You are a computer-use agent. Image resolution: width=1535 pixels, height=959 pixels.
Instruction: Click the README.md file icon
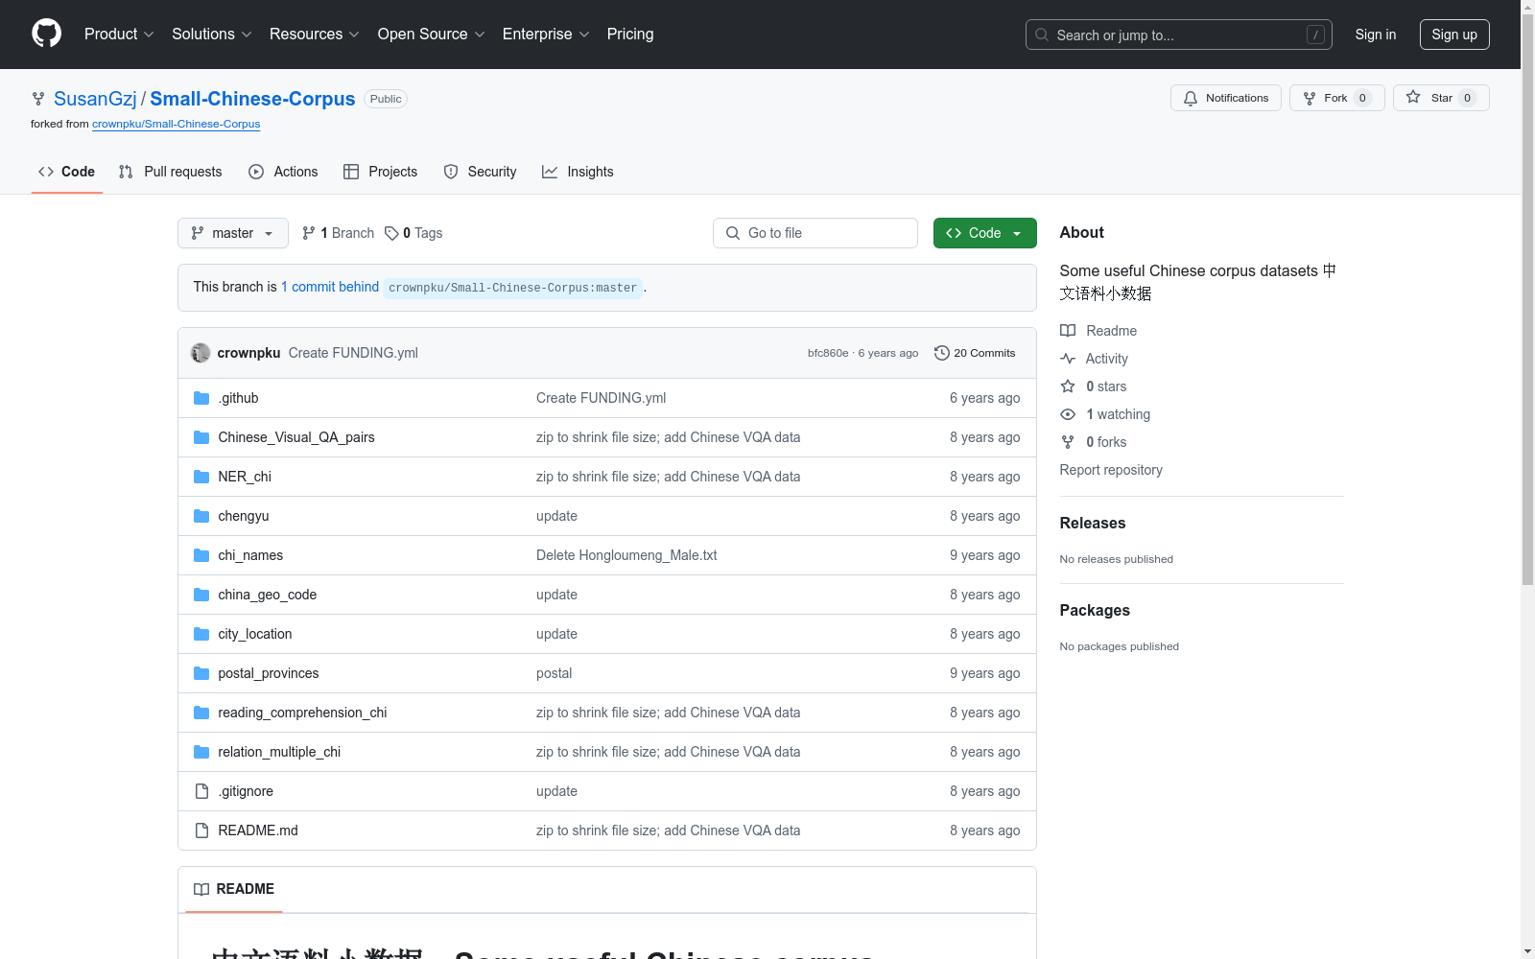pyautogui.click(x=201, y=830)
